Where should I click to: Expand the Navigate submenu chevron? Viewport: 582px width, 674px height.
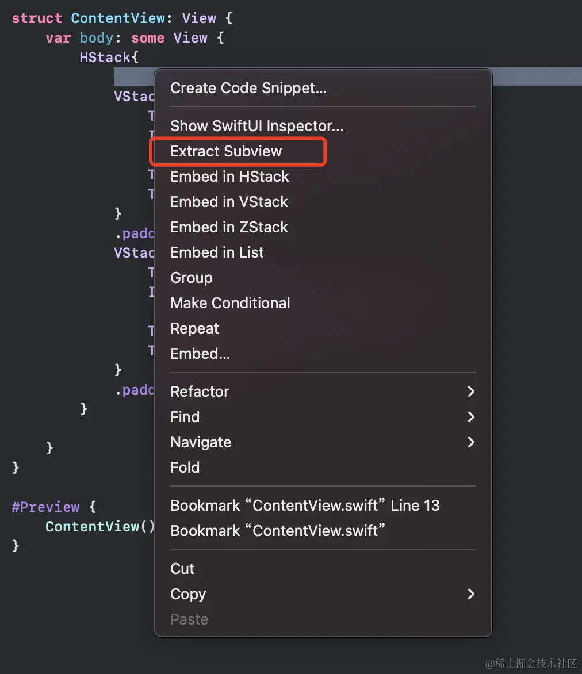tap(471, 442)
